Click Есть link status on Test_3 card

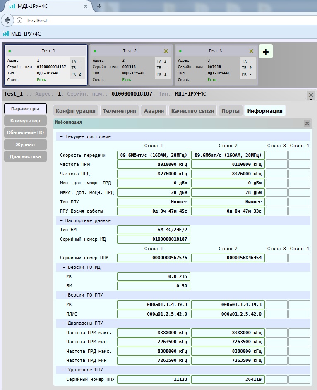212,79
